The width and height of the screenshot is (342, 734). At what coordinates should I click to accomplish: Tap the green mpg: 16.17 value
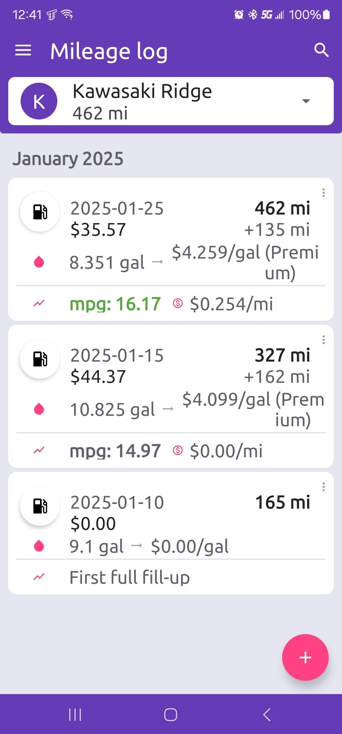[x=115, y=304]
